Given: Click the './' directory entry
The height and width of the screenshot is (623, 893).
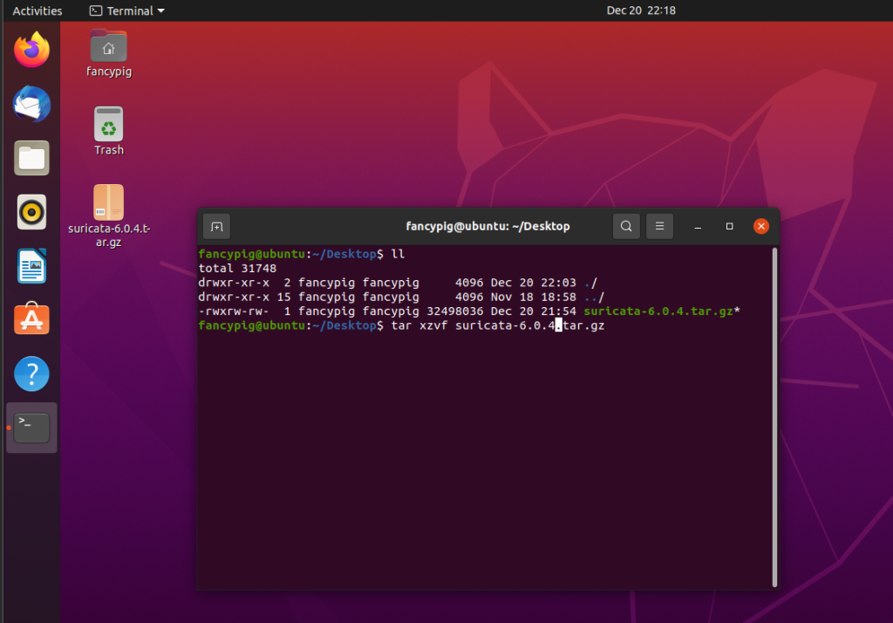Looking at the screenshot, I should coord(590,283).
